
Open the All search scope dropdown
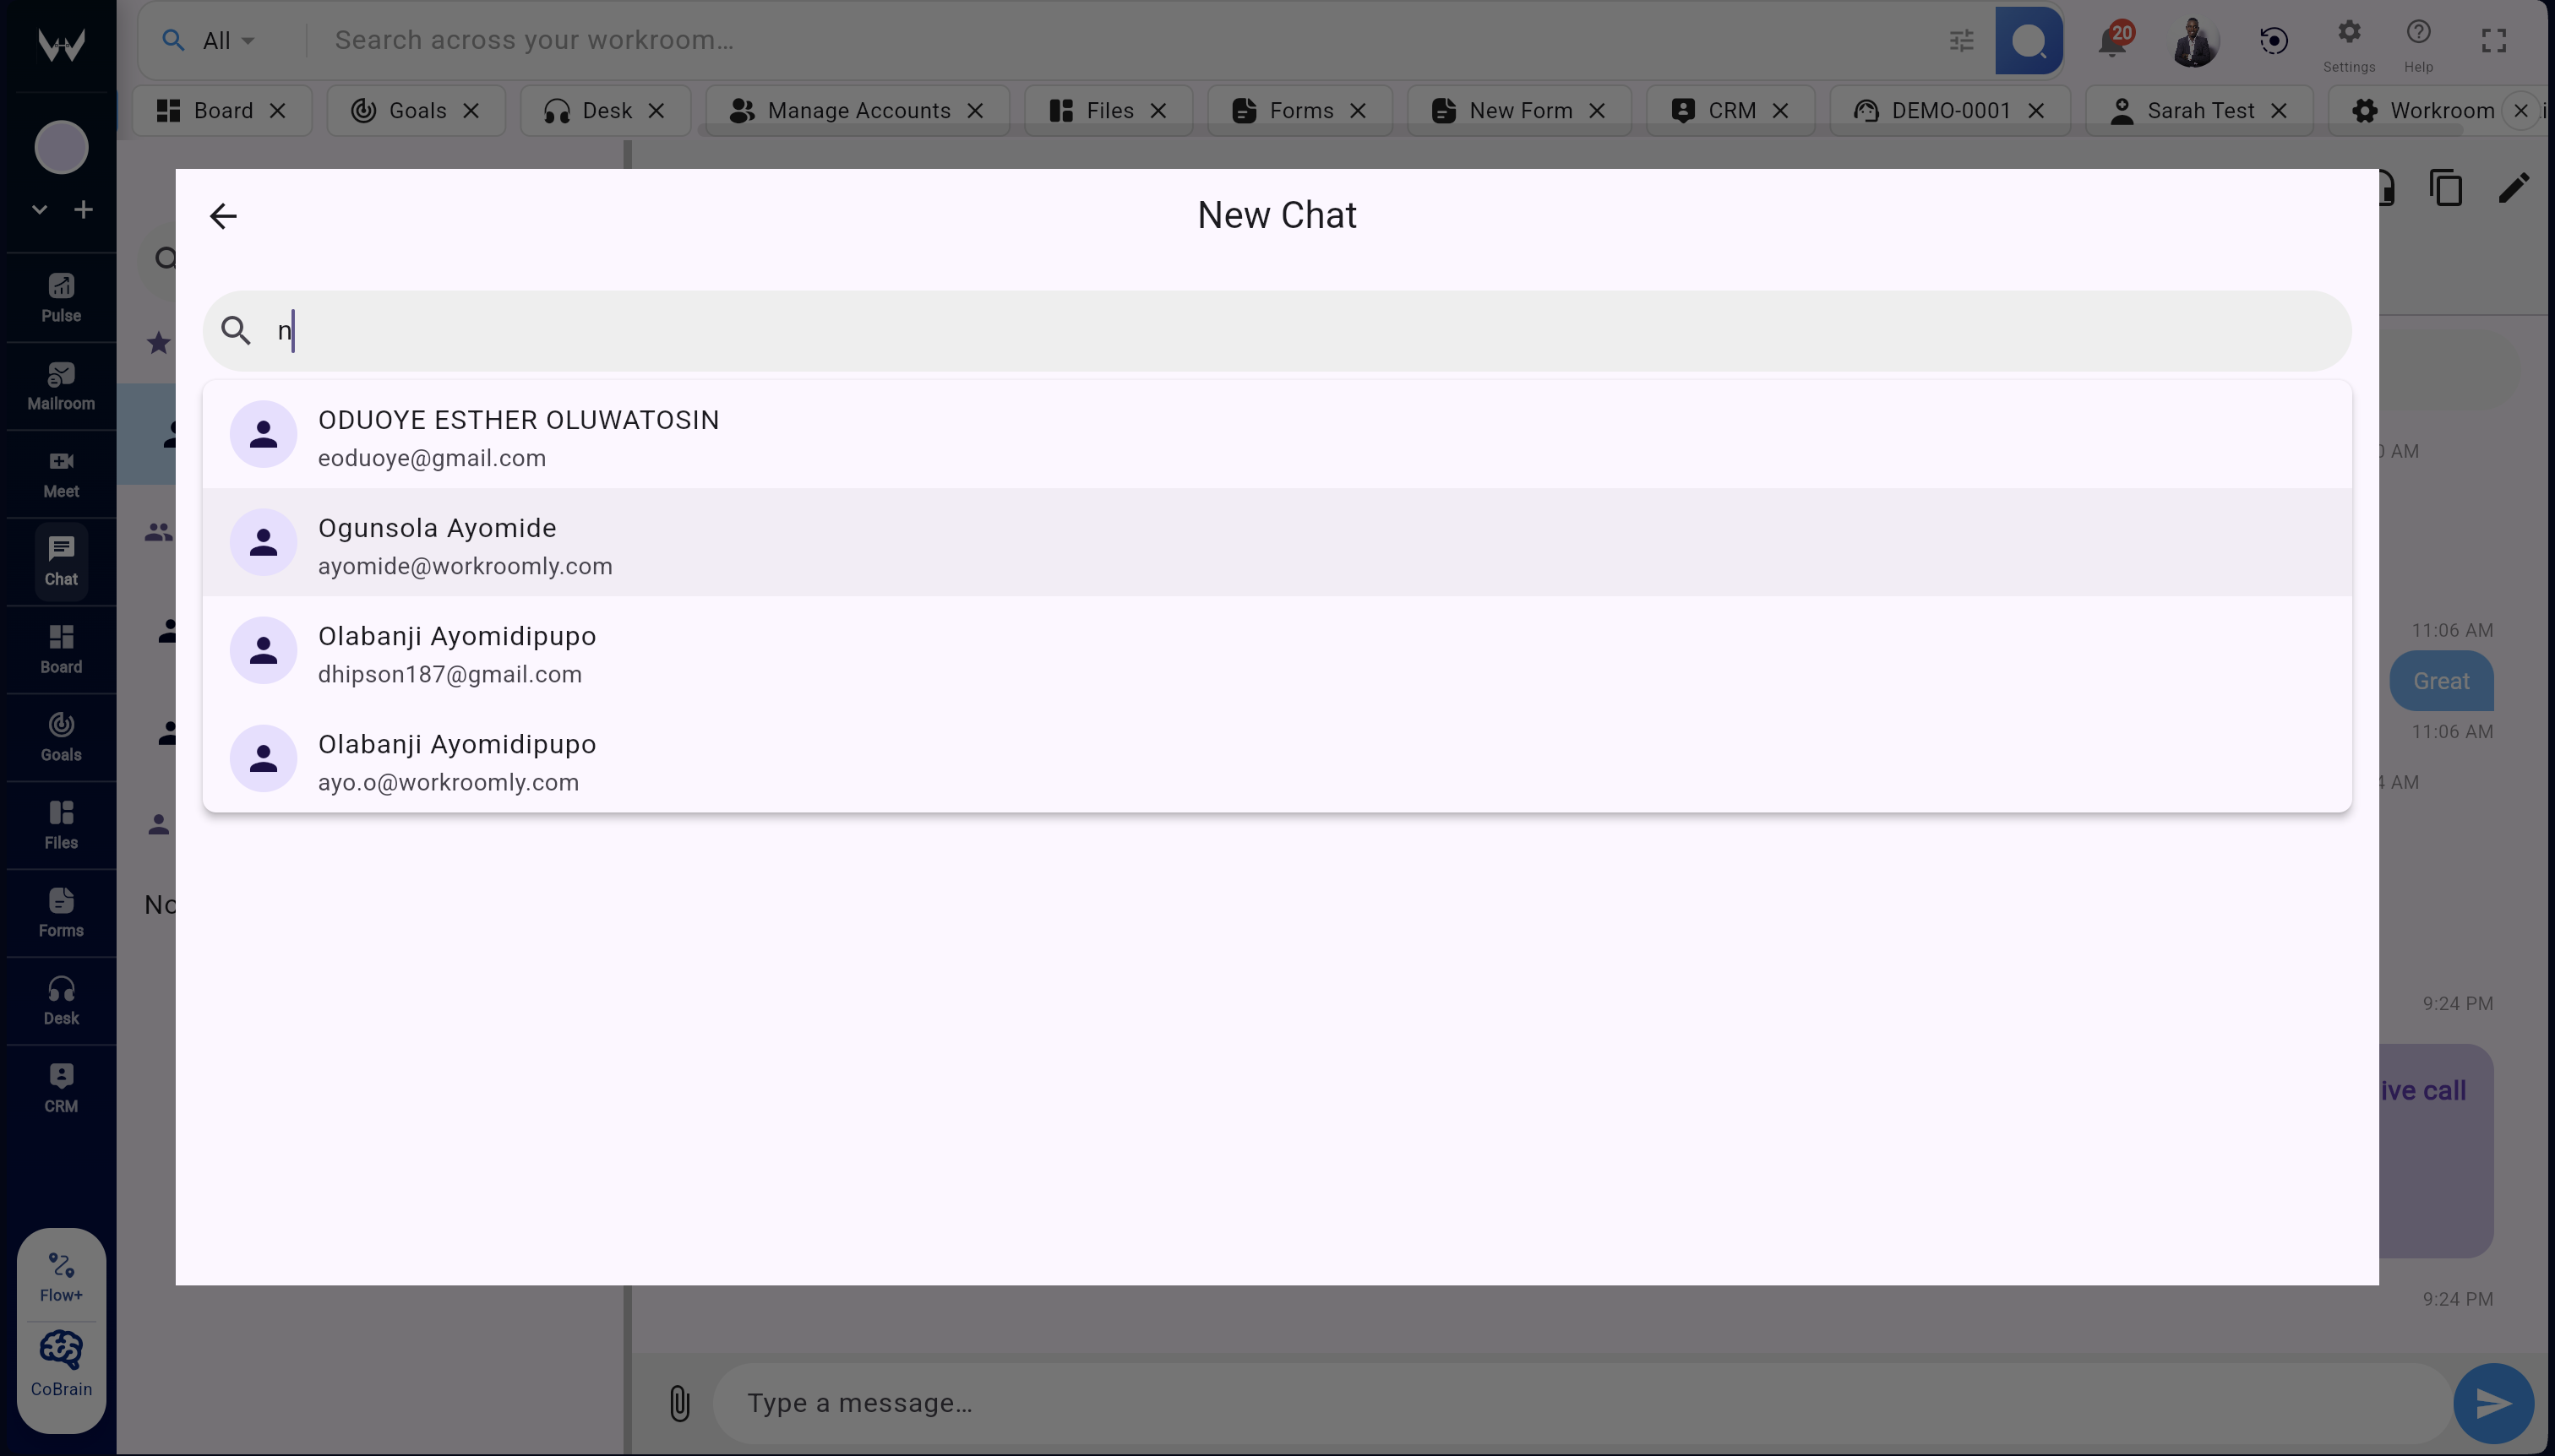tap(222, 40)
